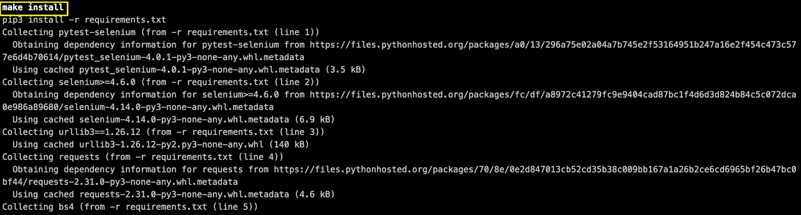
Task: Click the "Collecting selenium>=4.6.0" text
Action: coord(69,82)
